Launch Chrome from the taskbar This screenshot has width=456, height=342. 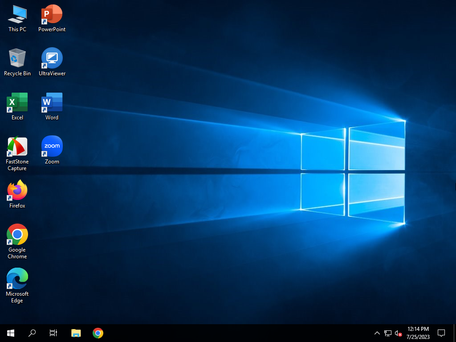(98, 333)
